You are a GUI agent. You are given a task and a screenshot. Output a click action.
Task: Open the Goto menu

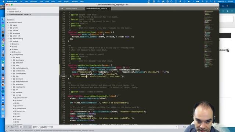click(53, 1)
